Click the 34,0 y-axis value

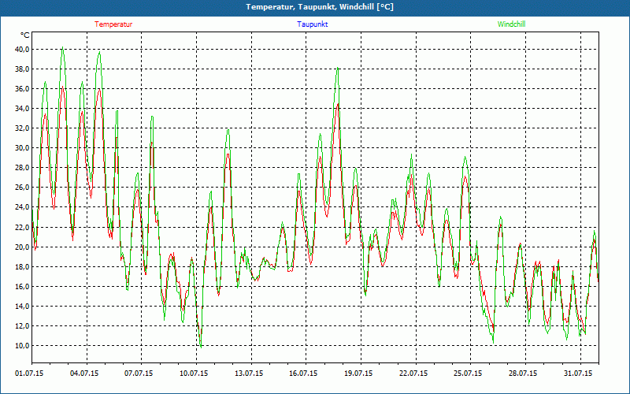click(x=22, y=109)
